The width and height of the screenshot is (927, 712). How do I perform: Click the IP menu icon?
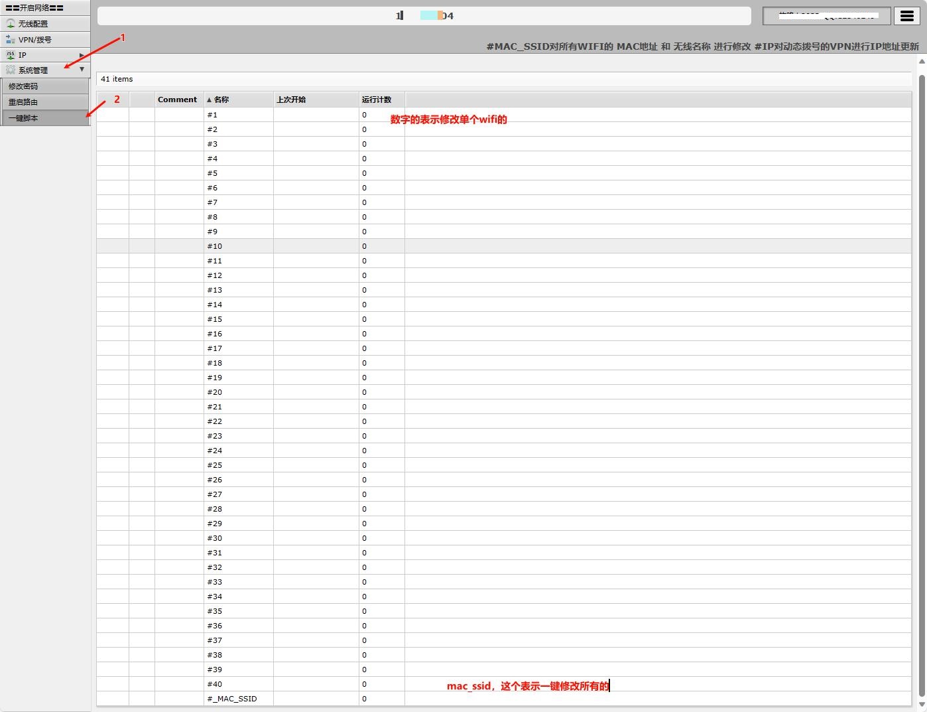(11, 55)
